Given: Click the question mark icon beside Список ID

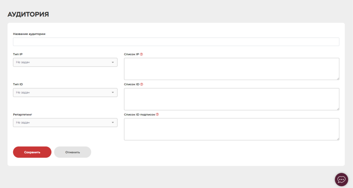Looking at the screenshot, I should pos(142,85).
